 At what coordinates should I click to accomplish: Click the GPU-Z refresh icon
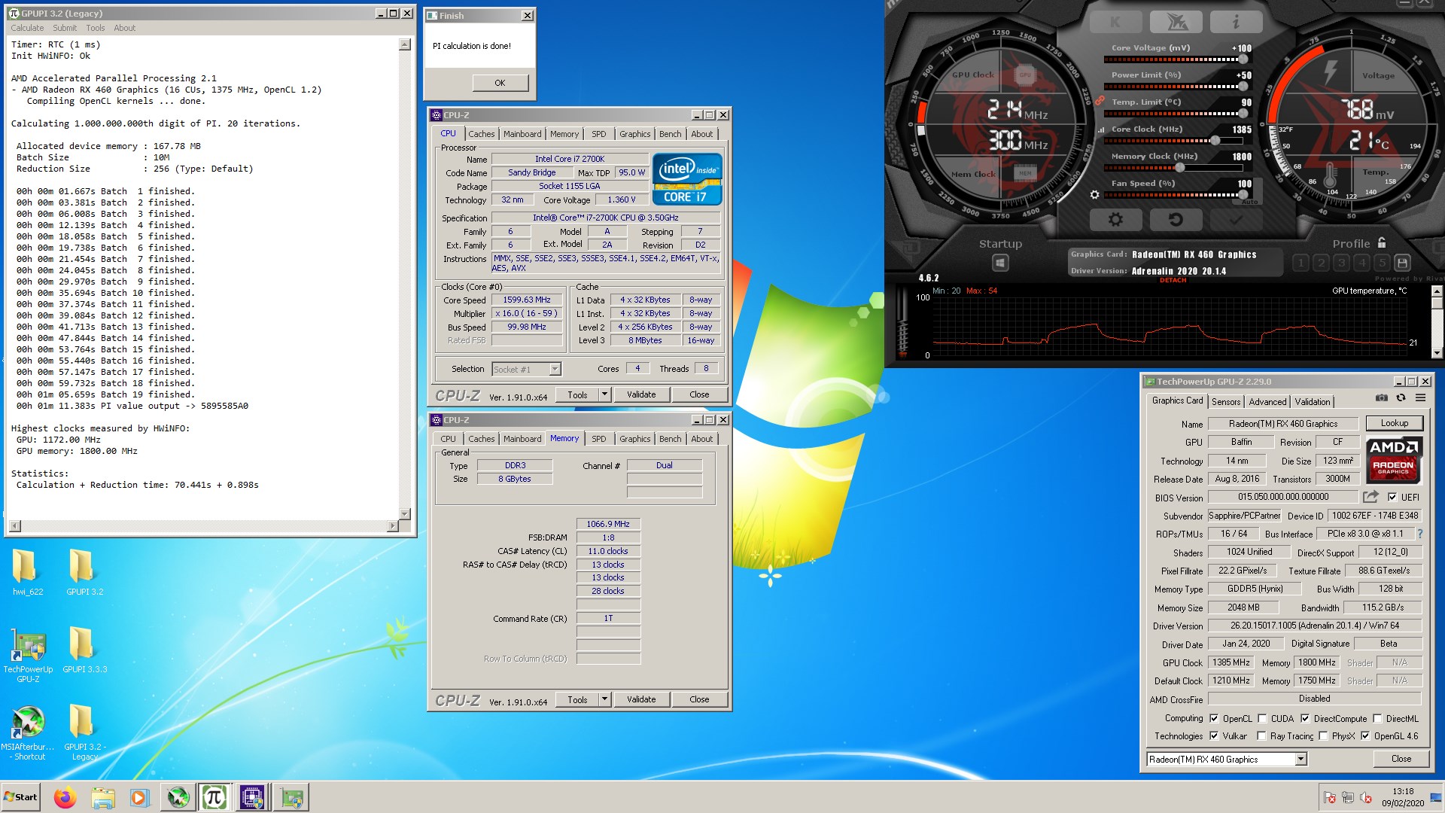pos(1401,398)
